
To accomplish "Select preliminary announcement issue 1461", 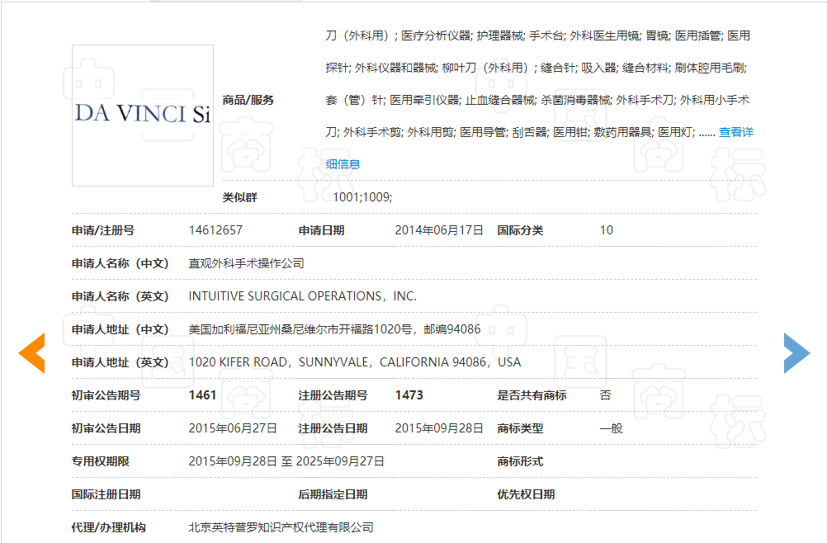I will pos(202,395).
